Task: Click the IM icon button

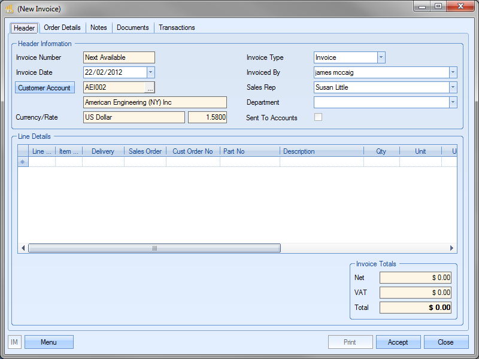Action: (x=14, y=342)
